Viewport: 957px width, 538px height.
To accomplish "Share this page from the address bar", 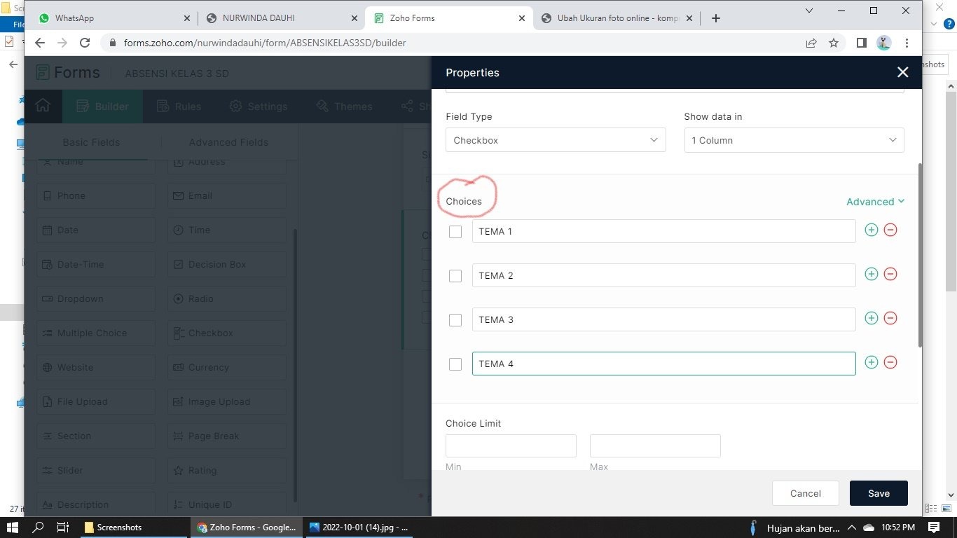I will tap(811, 43).
